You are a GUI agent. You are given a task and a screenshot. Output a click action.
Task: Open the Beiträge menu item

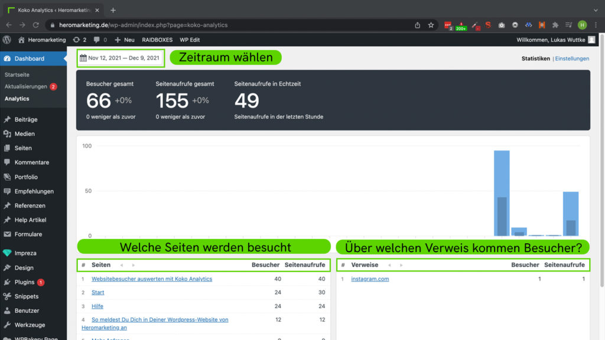25,119
